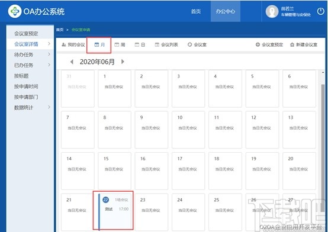
Task: Expand the 已办任务 chevron
Action: coord(49,65)
